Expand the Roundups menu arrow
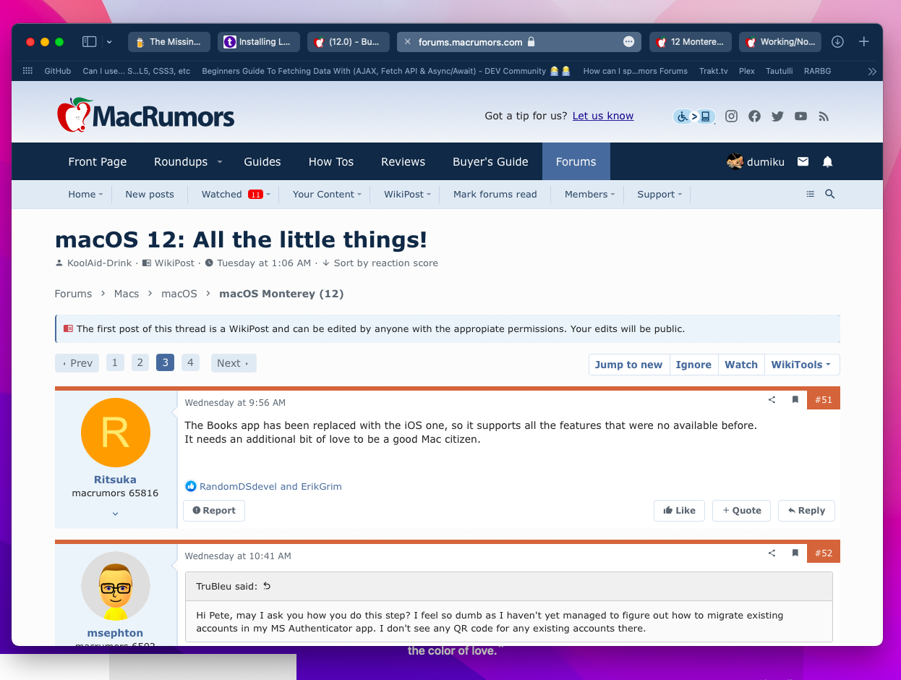This screenshot has height=680, width=901. pos(220,162)
